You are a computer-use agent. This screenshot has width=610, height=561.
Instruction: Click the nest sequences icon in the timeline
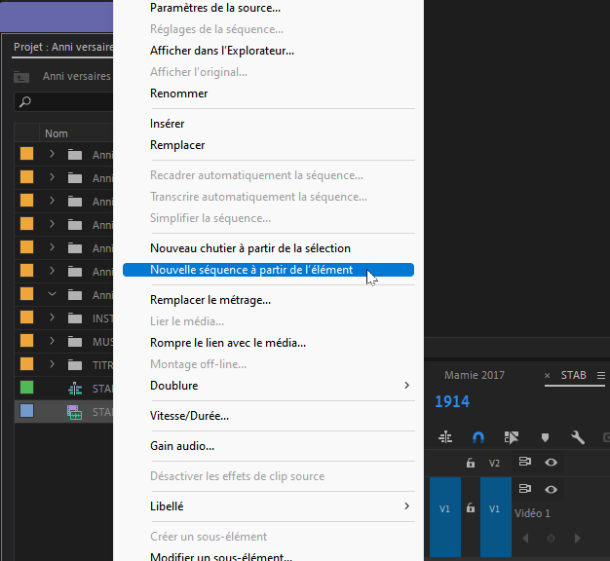click(445, 437)
